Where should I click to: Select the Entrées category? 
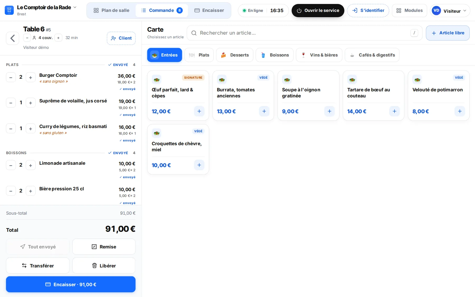coord(165,55)
